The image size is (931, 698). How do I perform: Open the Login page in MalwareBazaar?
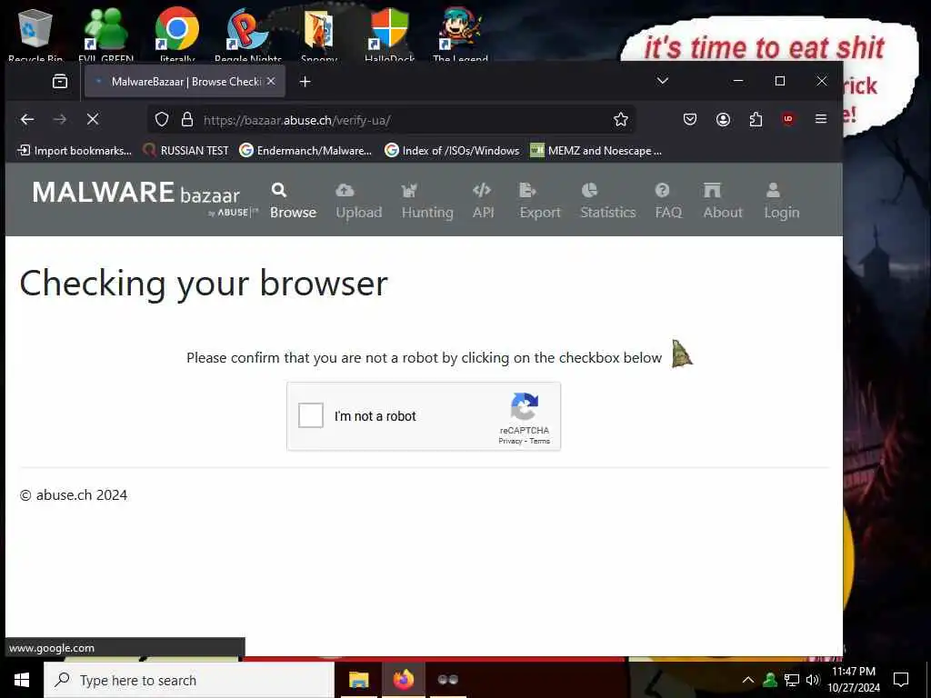tap(781, 202)
